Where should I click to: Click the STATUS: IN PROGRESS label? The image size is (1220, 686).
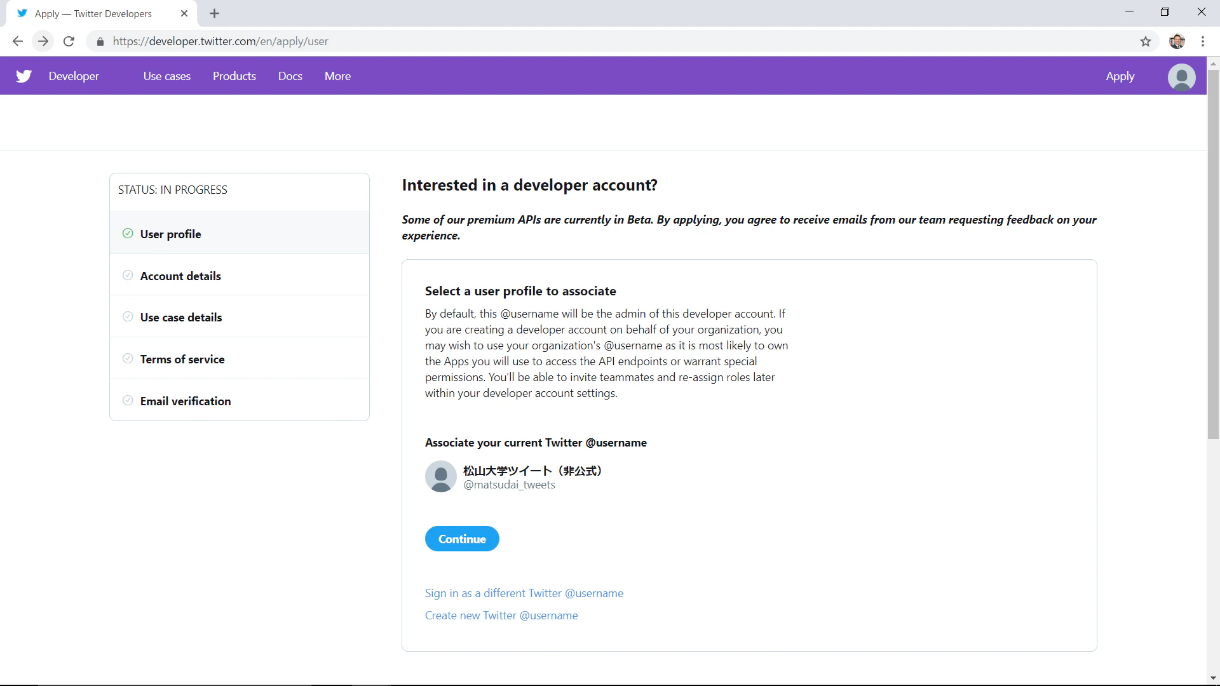tap(172, 190)
